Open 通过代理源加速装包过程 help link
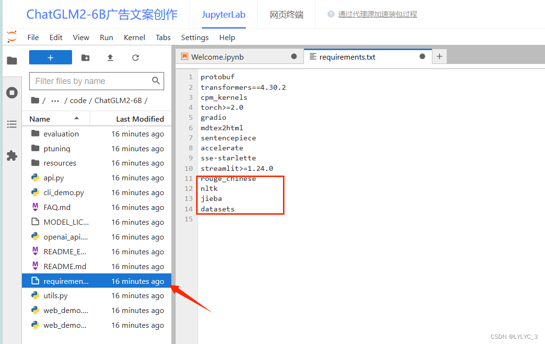 tap(377, 14)
